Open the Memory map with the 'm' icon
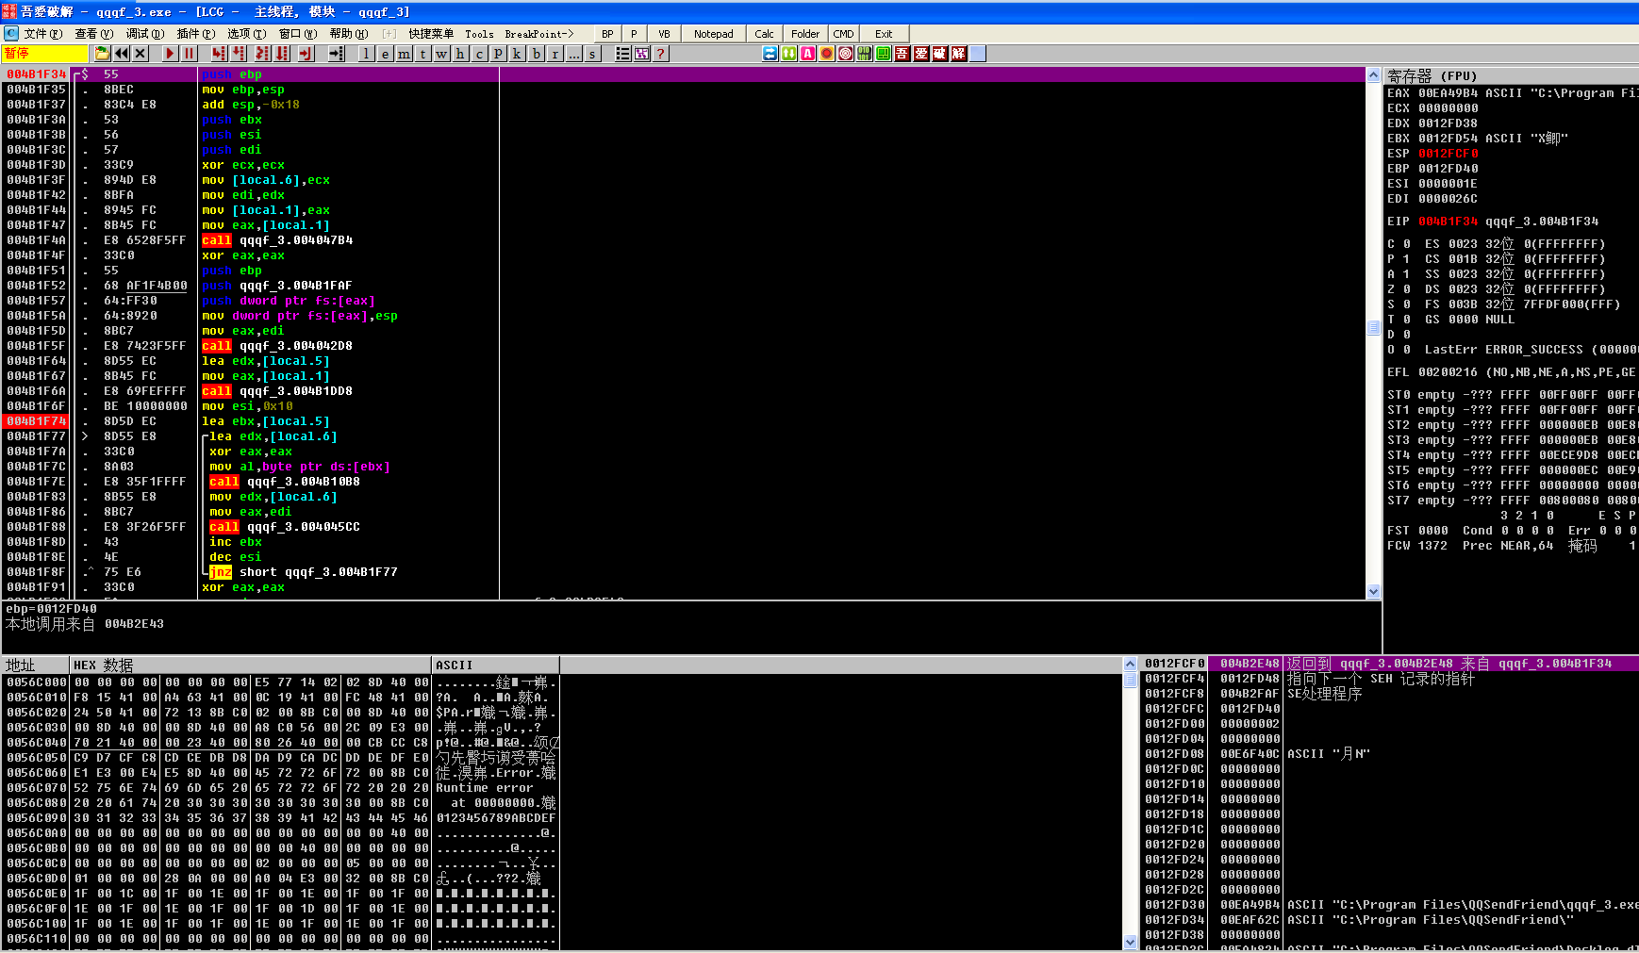 click(404, 54)
